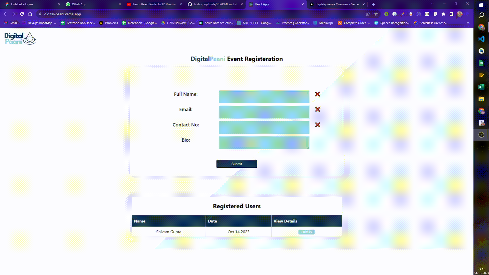Open Excel from the Windows taskbar
Image resolution: width=489 pixels, height=275 pixels.
[x=481, y=87]
